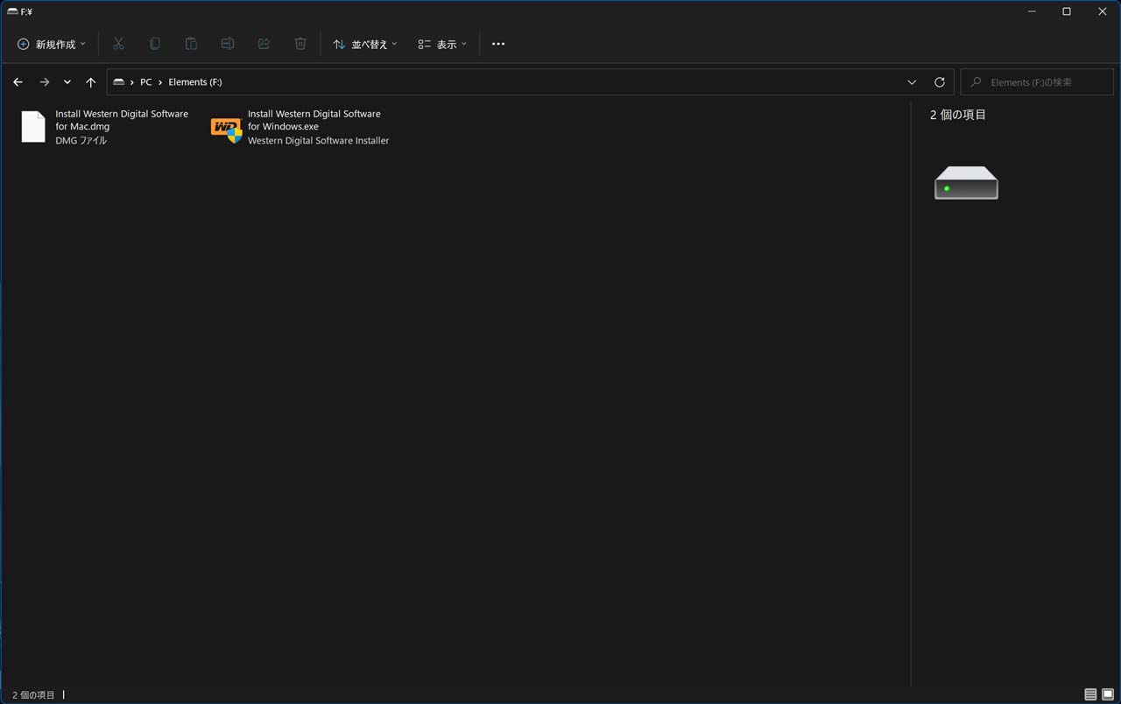Image resolution: width=1121 pixels, height=704 pixels.
Task: Select 'Install Western Digital Software for Windows.exe'
Action: pos(314,120)
